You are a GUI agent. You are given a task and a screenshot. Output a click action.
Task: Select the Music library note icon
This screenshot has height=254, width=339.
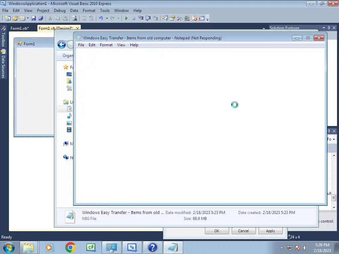[69, 116]
